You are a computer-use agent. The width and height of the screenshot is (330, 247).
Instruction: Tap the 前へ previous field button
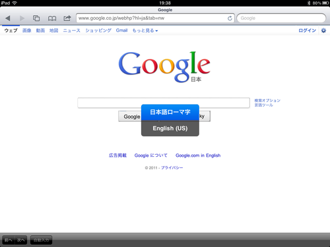(x=9, y=240)
